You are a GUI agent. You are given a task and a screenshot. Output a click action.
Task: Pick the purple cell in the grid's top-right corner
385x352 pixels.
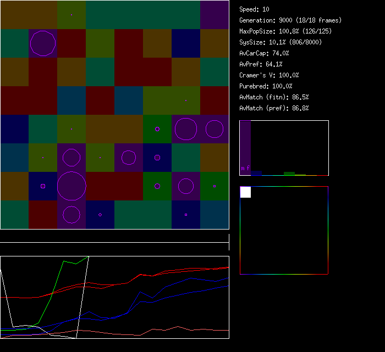[215, 15]
